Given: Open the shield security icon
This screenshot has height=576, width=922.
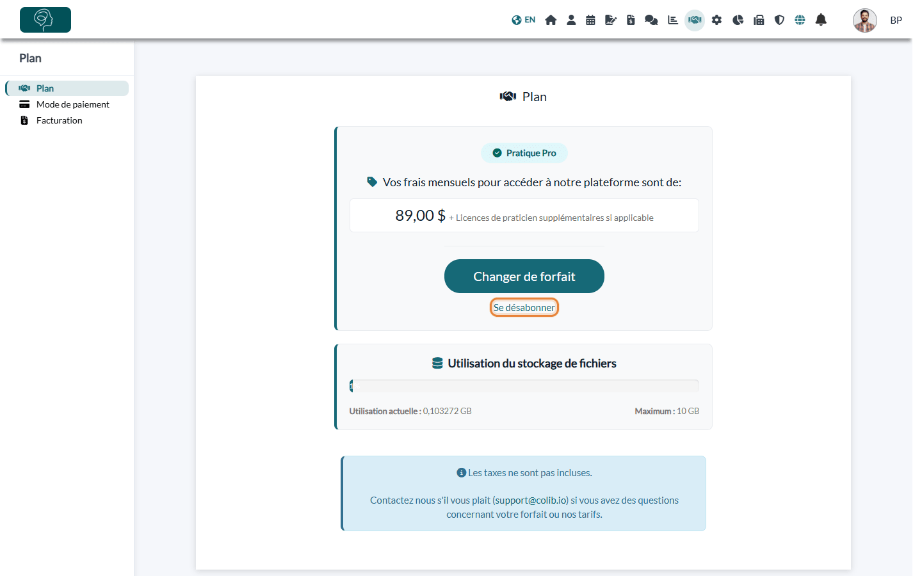Looking at the screenshot, I should coord(779,20).
